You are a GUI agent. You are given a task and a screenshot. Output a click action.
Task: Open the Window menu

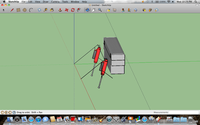tap(75, 2)
